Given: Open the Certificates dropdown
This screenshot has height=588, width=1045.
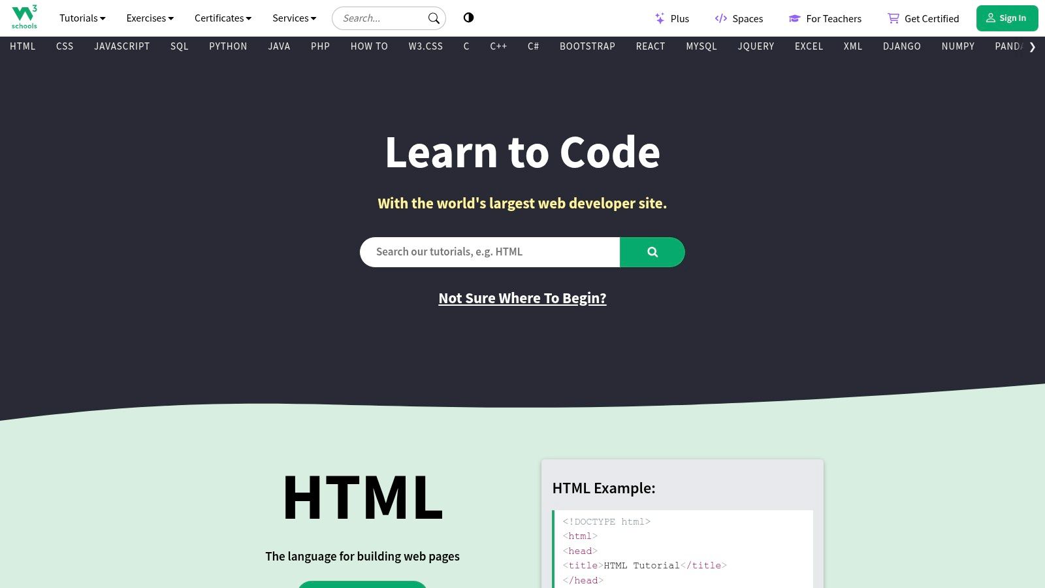Looking at the screenshot, I should coord(223,18).
